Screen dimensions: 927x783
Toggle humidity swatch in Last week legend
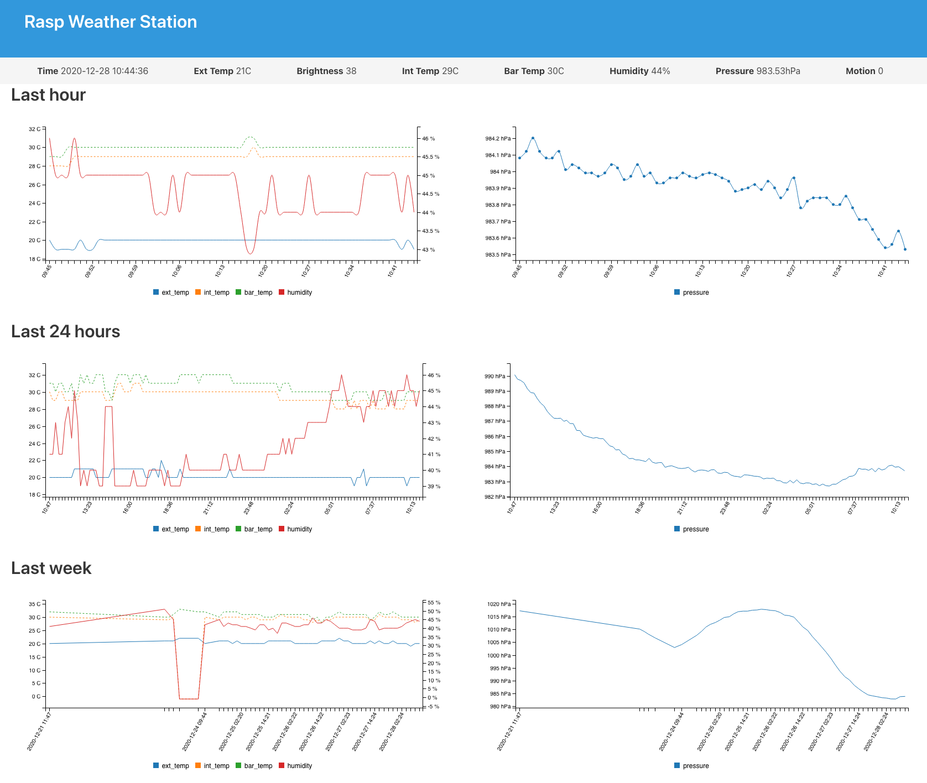click(282, 765)
